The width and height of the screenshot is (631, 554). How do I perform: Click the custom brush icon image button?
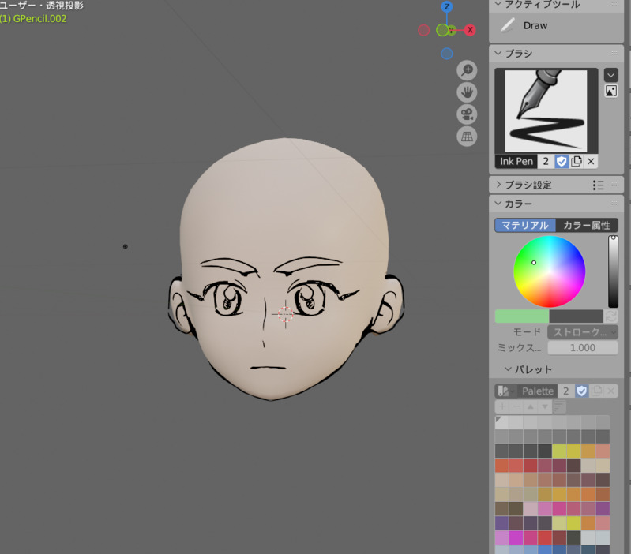coord(611,92)
